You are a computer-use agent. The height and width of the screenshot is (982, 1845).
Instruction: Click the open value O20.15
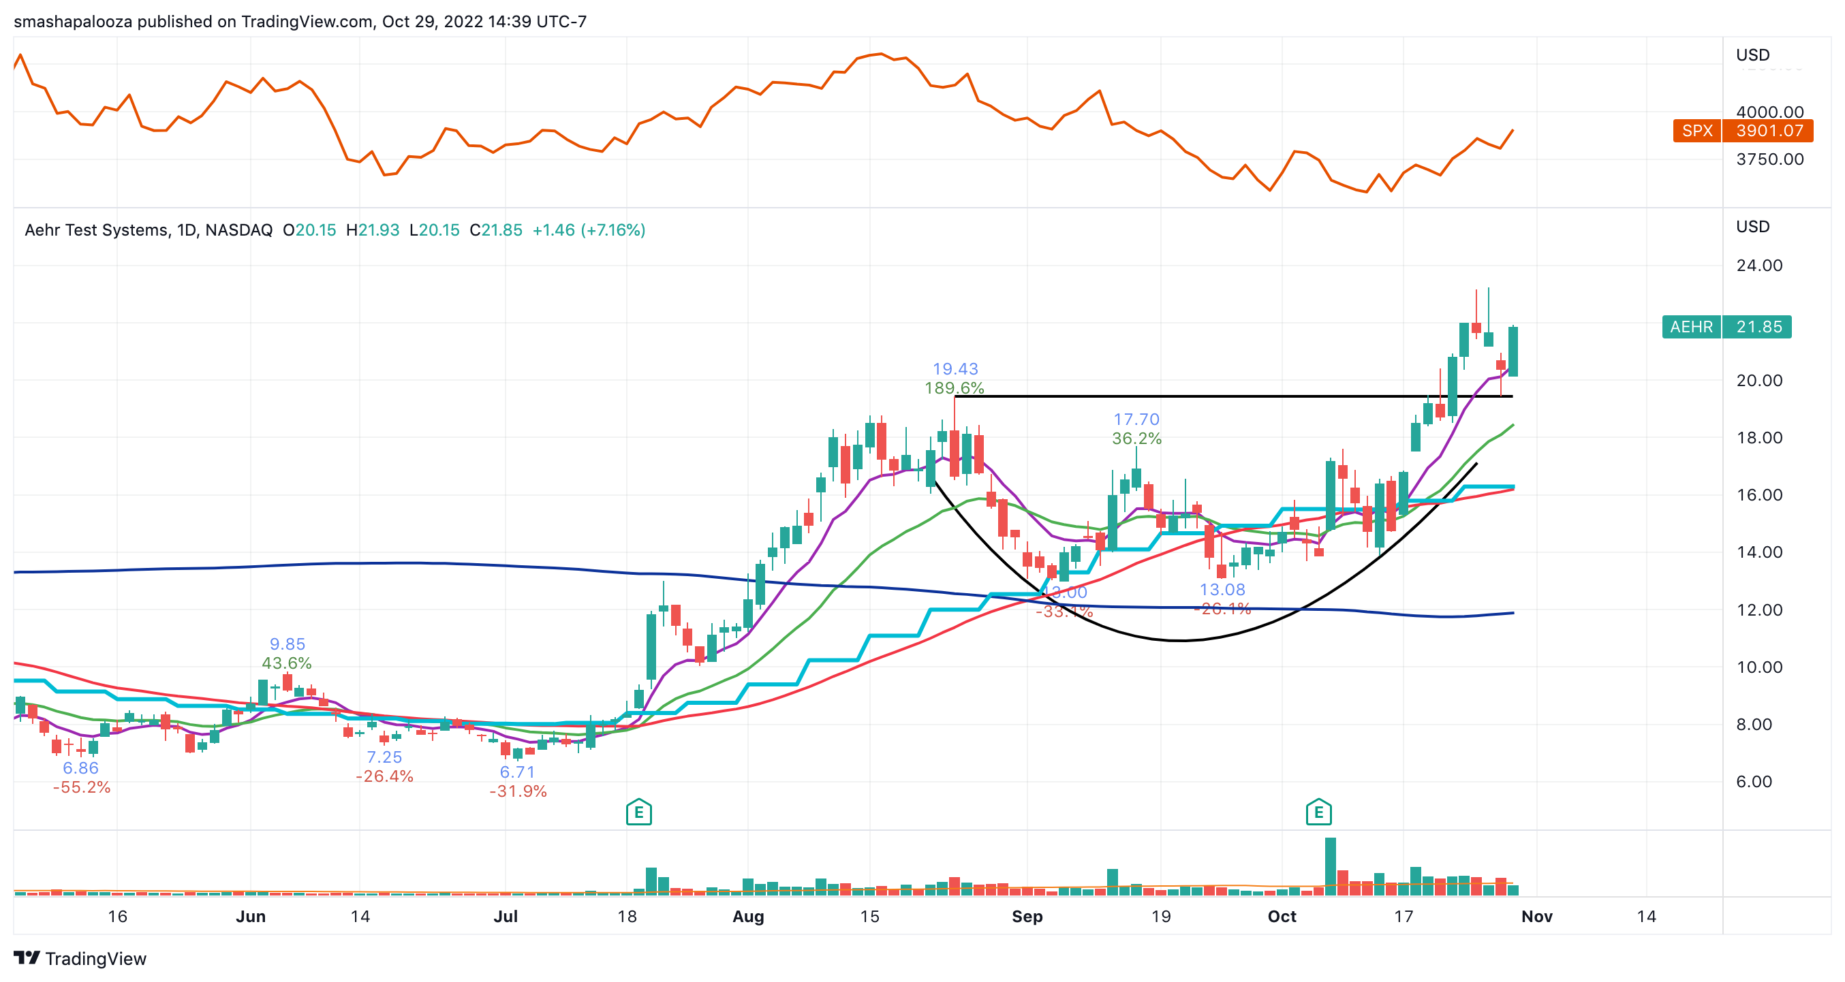point(309,229)
